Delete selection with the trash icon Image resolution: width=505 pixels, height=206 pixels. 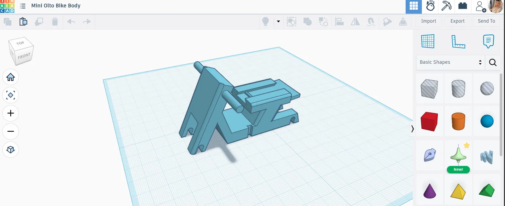55,22
